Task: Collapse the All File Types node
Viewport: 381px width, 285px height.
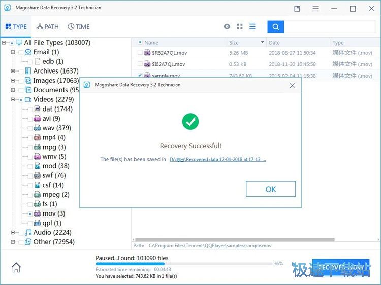Action: point(4,43)
